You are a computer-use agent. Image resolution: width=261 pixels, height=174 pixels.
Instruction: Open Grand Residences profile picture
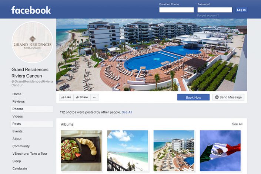pos(33,42)
